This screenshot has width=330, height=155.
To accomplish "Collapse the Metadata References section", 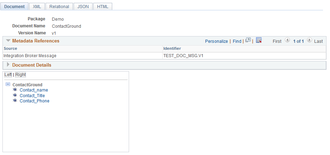I will tap(8, 41).
